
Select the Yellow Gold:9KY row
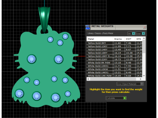115,43
